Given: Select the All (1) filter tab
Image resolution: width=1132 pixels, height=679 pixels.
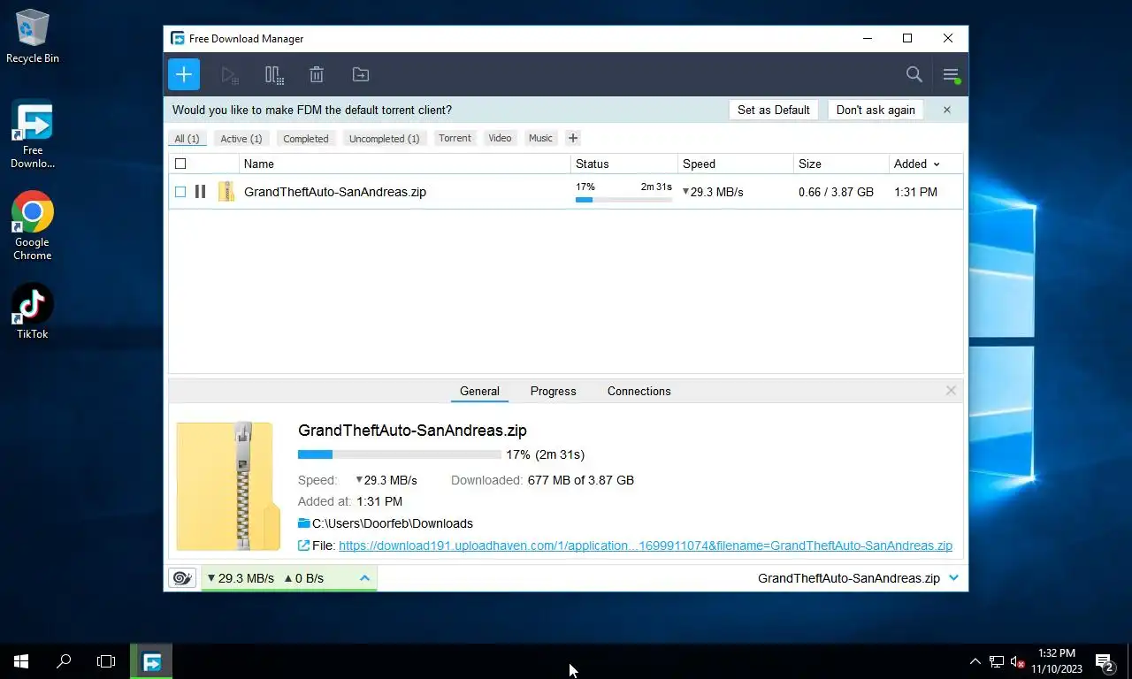Looking at the screenshot, I should [x=187, y=139].
